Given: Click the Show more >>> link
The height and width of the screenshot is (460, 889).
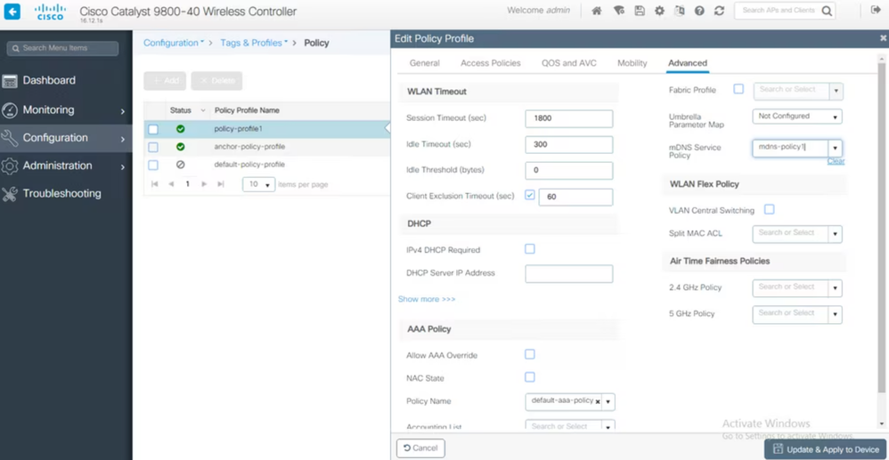Looking at the screenshot, I should pos(427,299).
